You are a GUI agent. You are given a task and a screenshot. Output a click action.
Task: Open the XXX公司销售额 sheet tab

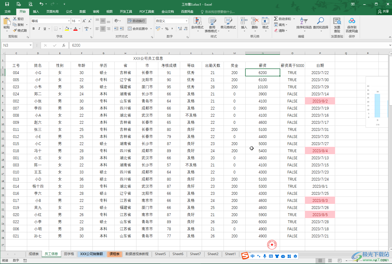(92, 254)
